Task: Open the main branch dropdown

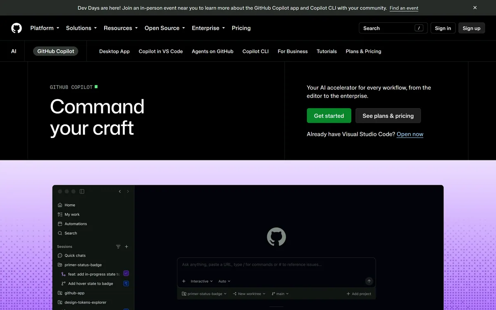Action: (280, 294)
